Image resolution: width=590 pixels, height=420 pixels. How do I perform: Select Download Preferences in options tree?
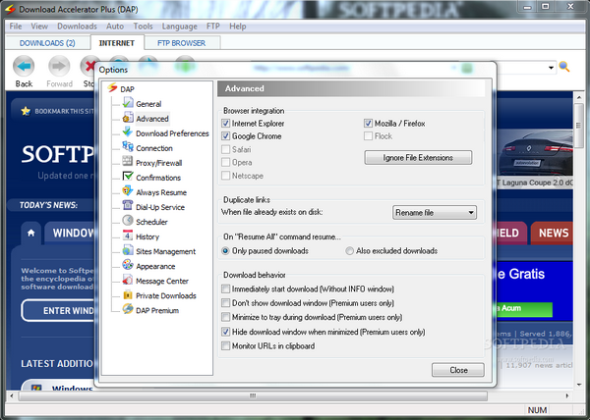tap(172, 133)
